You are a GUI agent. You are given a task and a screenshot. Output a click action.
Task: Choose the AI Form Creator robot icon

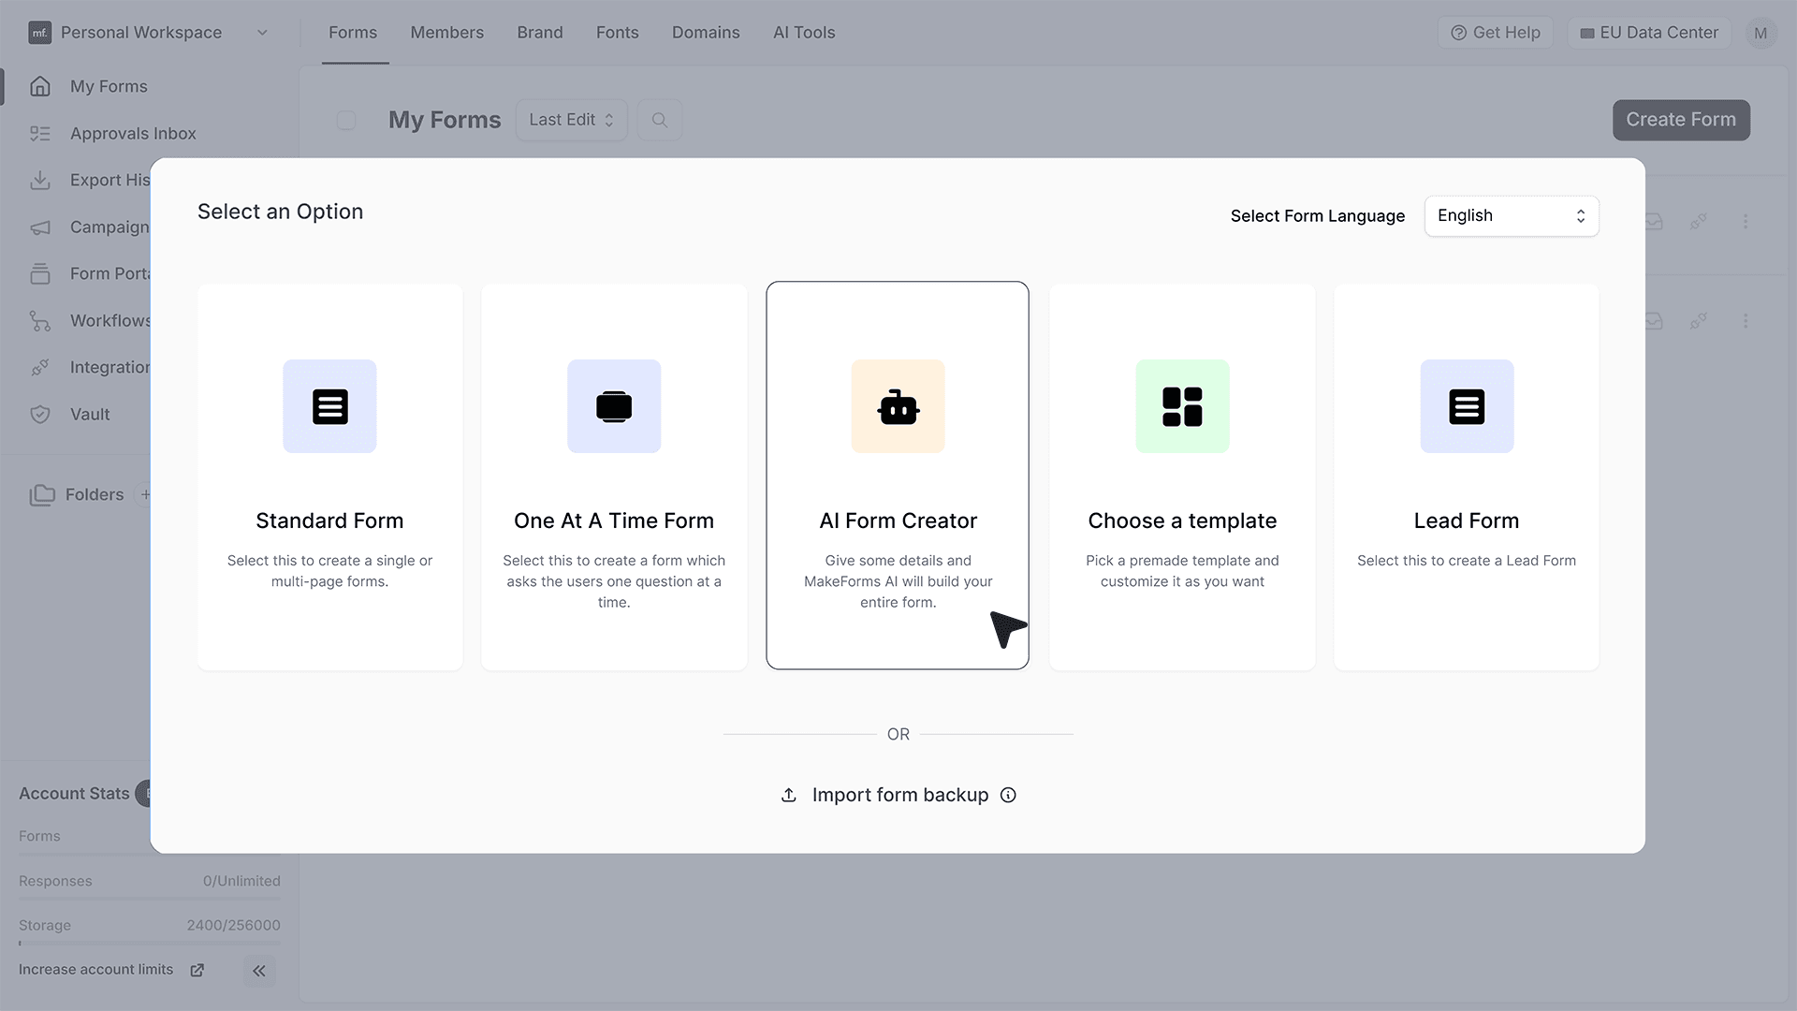tap(898, 406)
